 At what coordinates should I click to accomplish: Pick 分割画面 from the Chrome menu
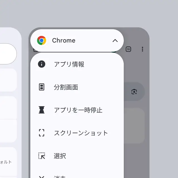click(x=77, y=87)
